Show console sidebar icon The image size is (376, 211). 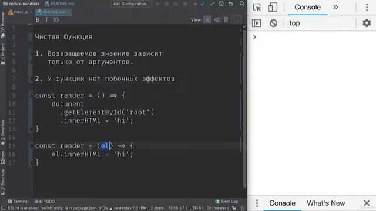(x=256, y=23)
